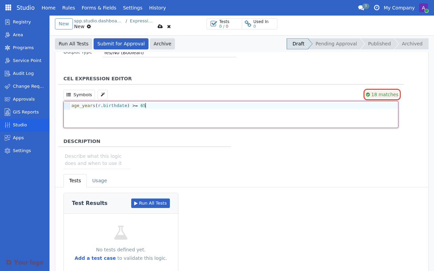
Task: Open the activities clock icon
Action: (x=376, y=8)
